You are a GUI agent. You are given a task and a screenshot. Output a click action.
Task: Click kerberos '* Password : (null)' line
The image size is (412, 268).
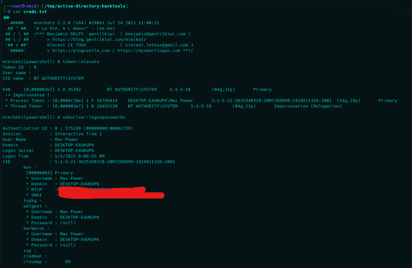point(51,245)
